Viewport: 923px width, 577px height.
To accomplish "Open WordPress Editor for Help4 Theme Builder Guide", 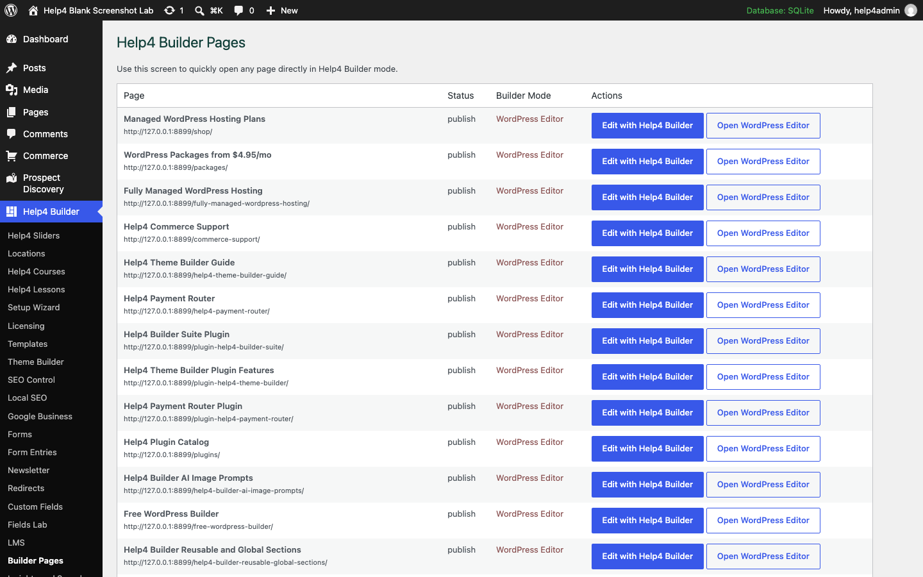I will pyautogui.click(x=763, y=269).
